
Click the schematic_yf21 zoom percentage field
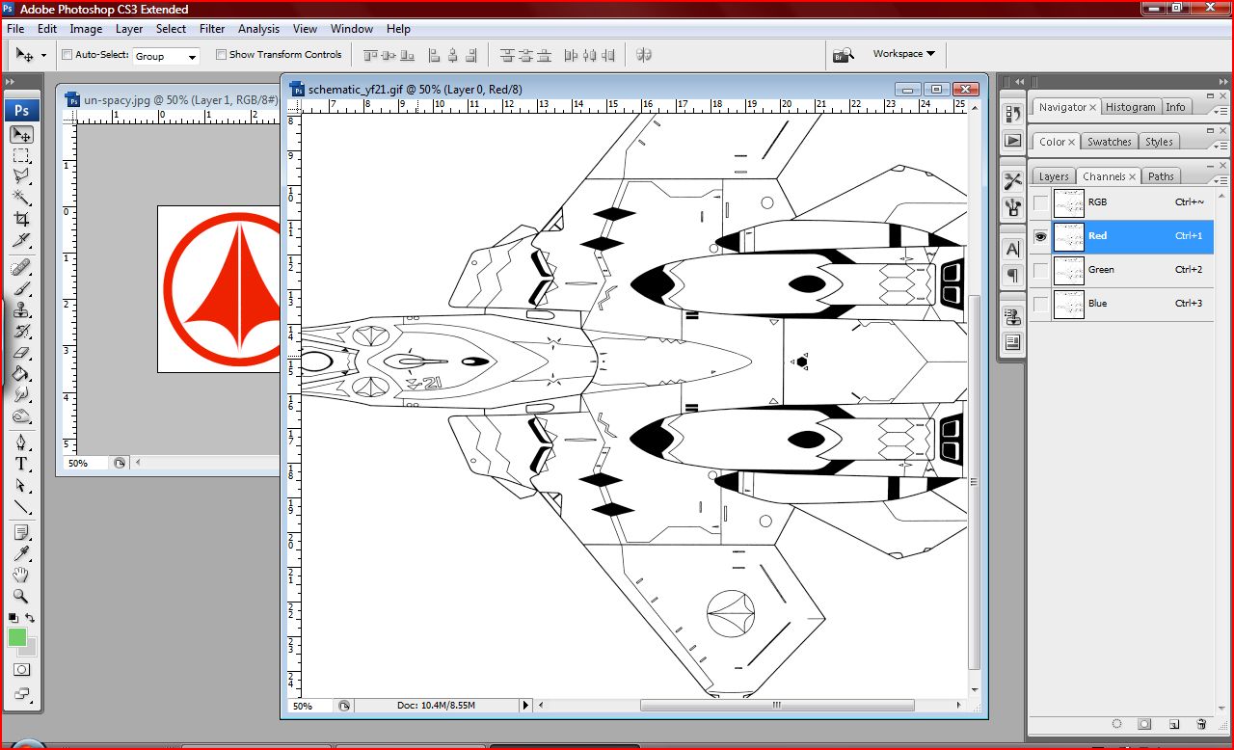tap(311, 706)
